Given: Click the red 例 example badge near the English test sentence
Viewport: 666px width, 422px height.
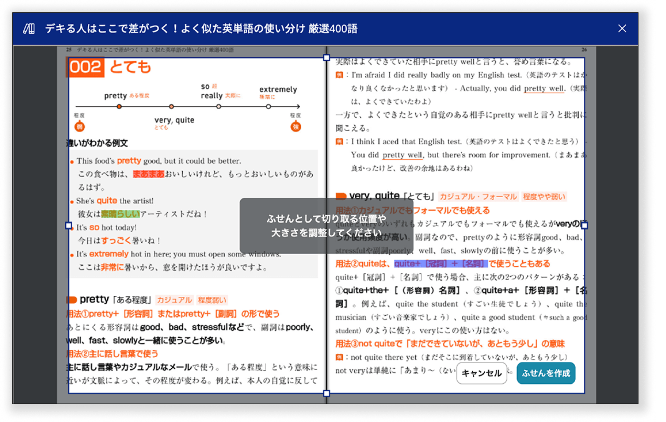Looking at the screenshot, I should click(x=340, y=75).
